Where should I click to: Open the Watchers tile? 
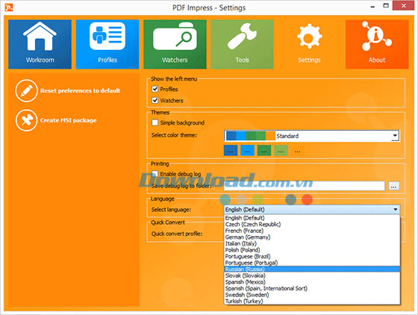coord(175,44)
